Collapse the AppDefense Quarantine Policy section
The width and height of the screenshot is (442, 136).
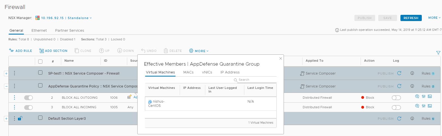tap(6, 86)
